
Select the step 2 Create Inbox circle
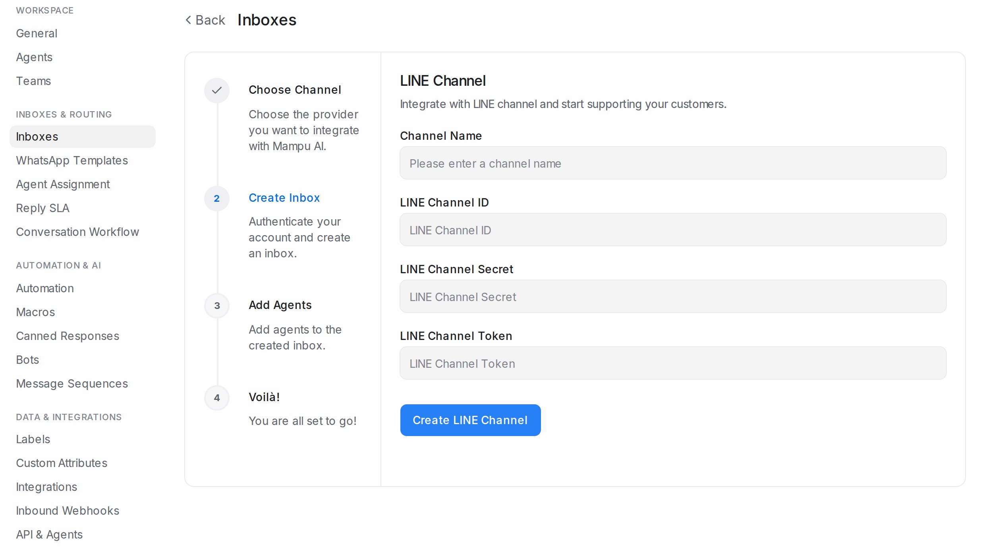coord(217,199)
